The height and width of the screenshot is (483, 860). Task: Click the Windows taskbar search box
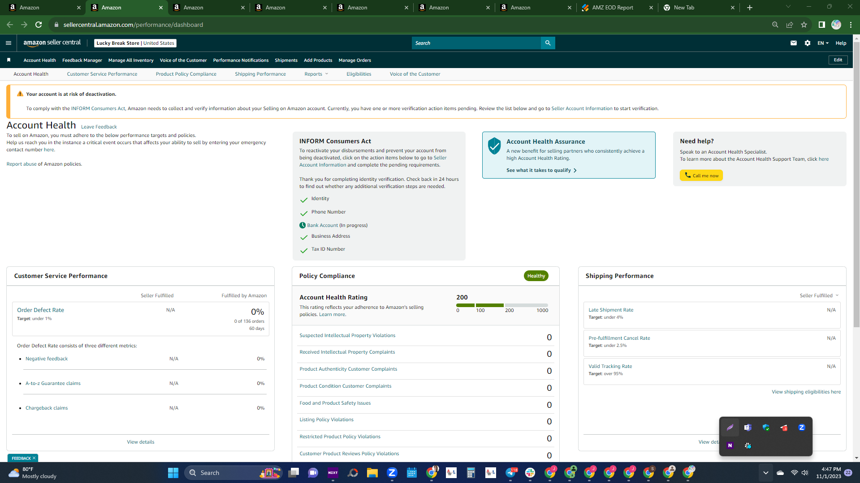(x=233, y=473)
